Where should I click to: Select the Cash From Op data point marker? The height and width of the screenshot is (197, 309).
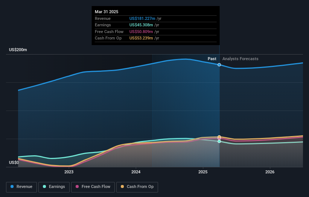(x=219, y=137)
